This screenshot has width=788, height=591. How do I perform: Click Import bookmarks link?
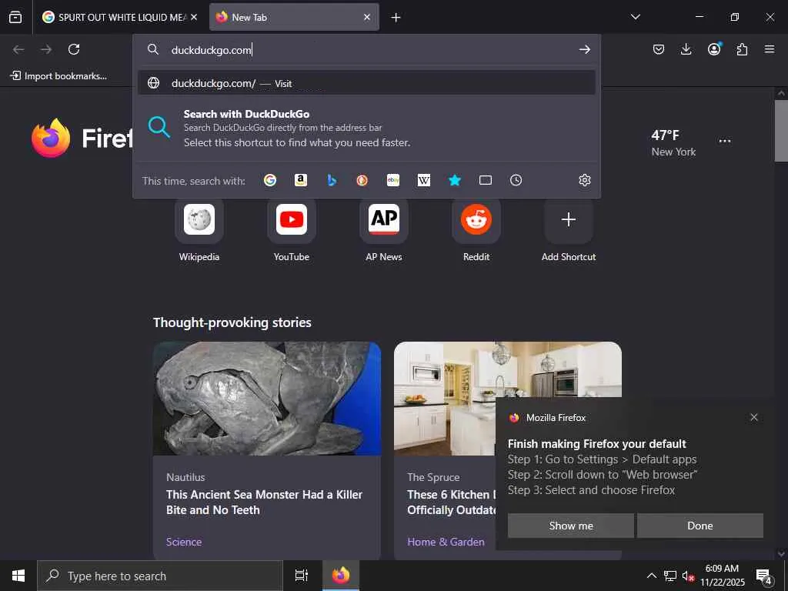(x=58, y=76)
